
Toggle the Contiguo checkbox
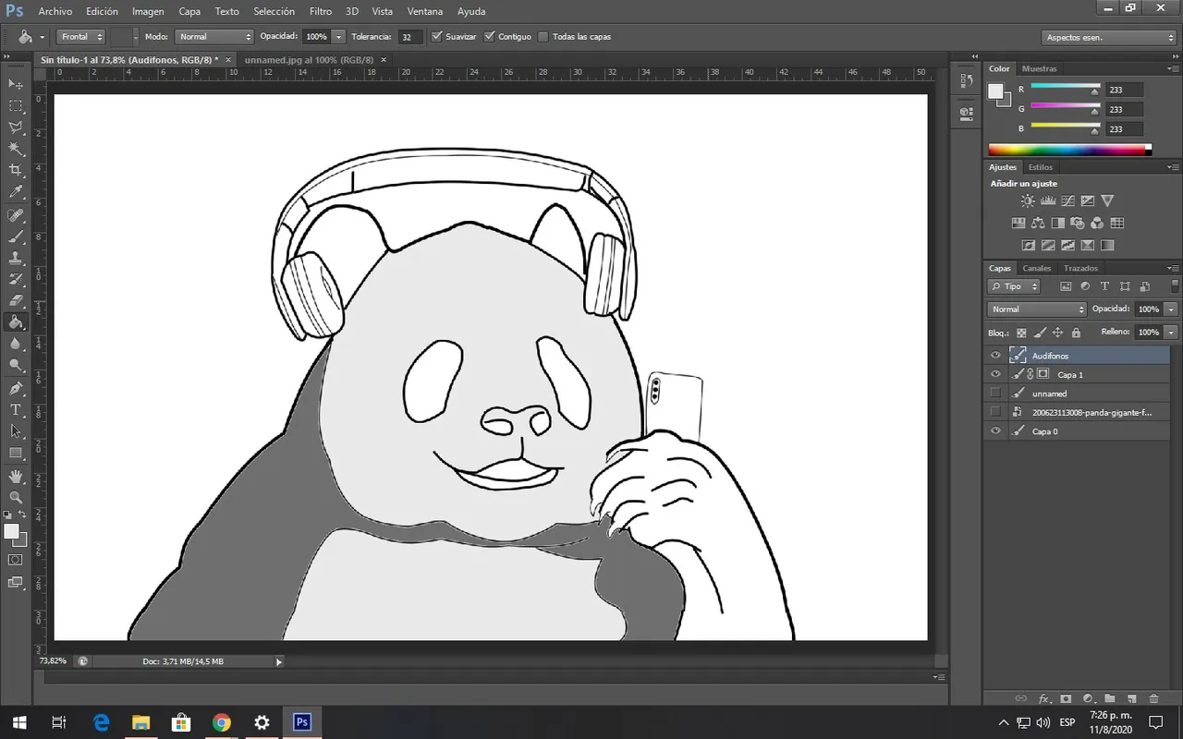click(490, 36)
